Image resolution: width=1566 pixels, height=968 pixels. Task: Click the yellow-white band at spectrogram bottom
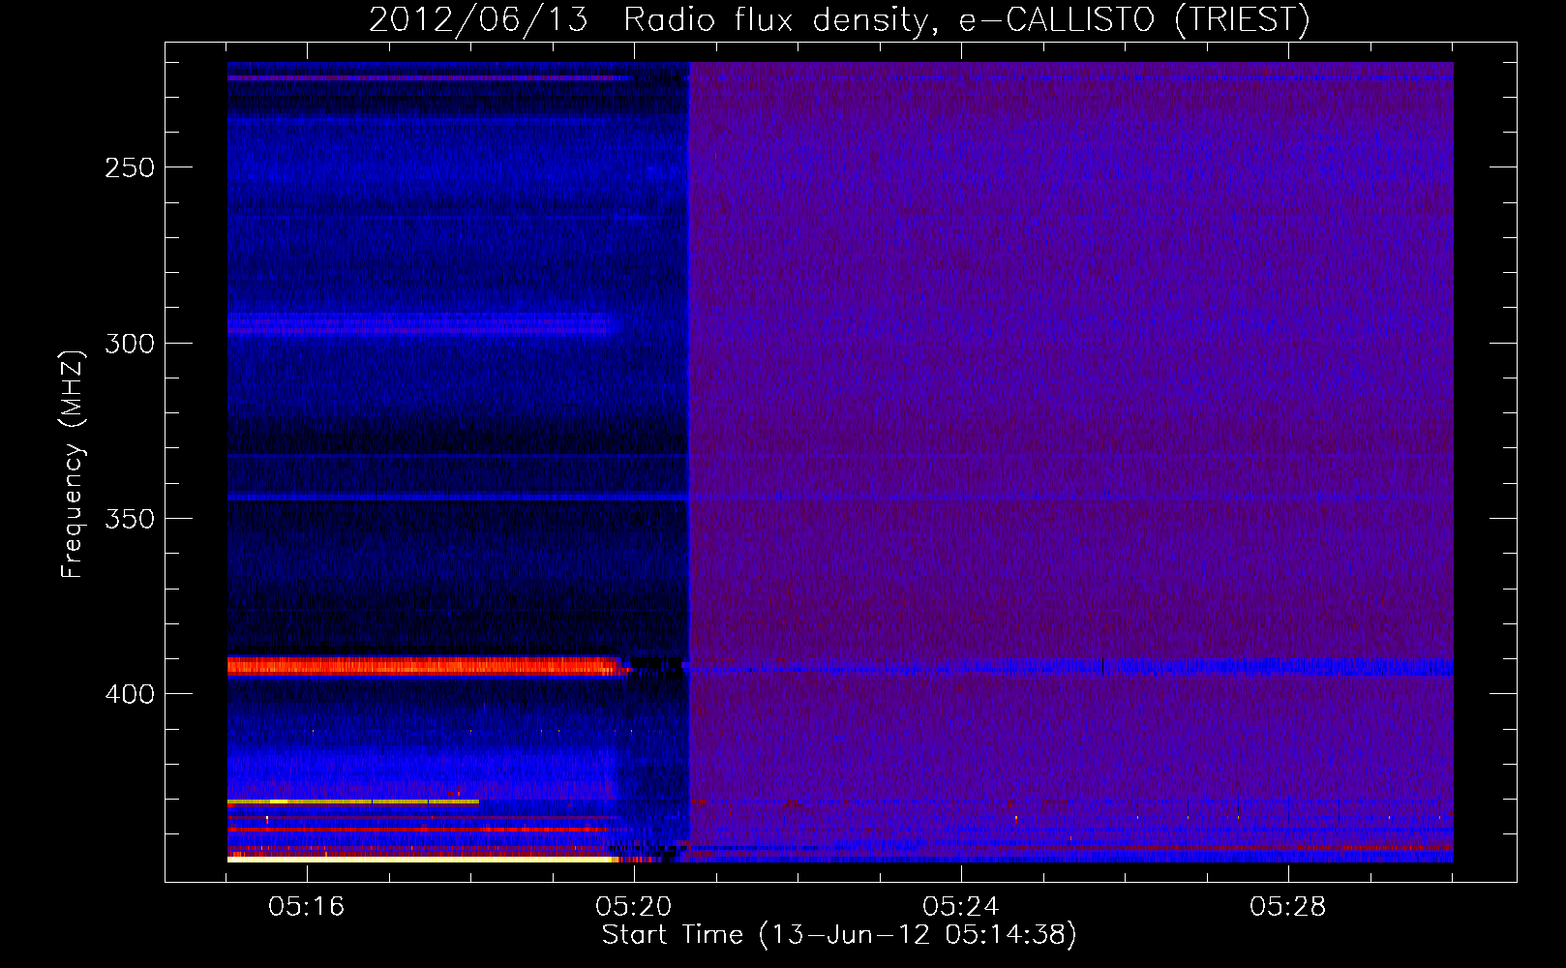(422, 859)
